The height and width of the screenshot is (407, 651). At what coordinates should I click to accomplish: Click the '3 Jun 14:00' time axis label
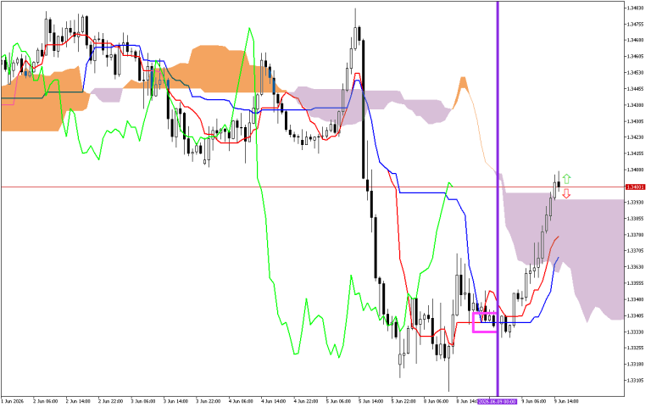coord(175,402)
